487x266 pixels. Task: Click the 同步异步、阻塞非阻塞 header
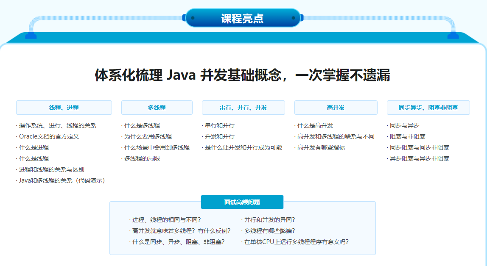coord(428,108)
